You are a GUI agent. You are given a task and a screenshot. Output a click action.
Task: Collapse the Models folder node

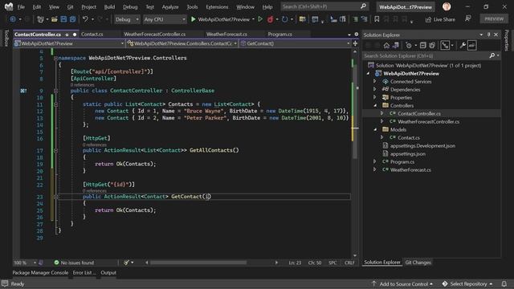pyautogui.click(x=375, y=129)
